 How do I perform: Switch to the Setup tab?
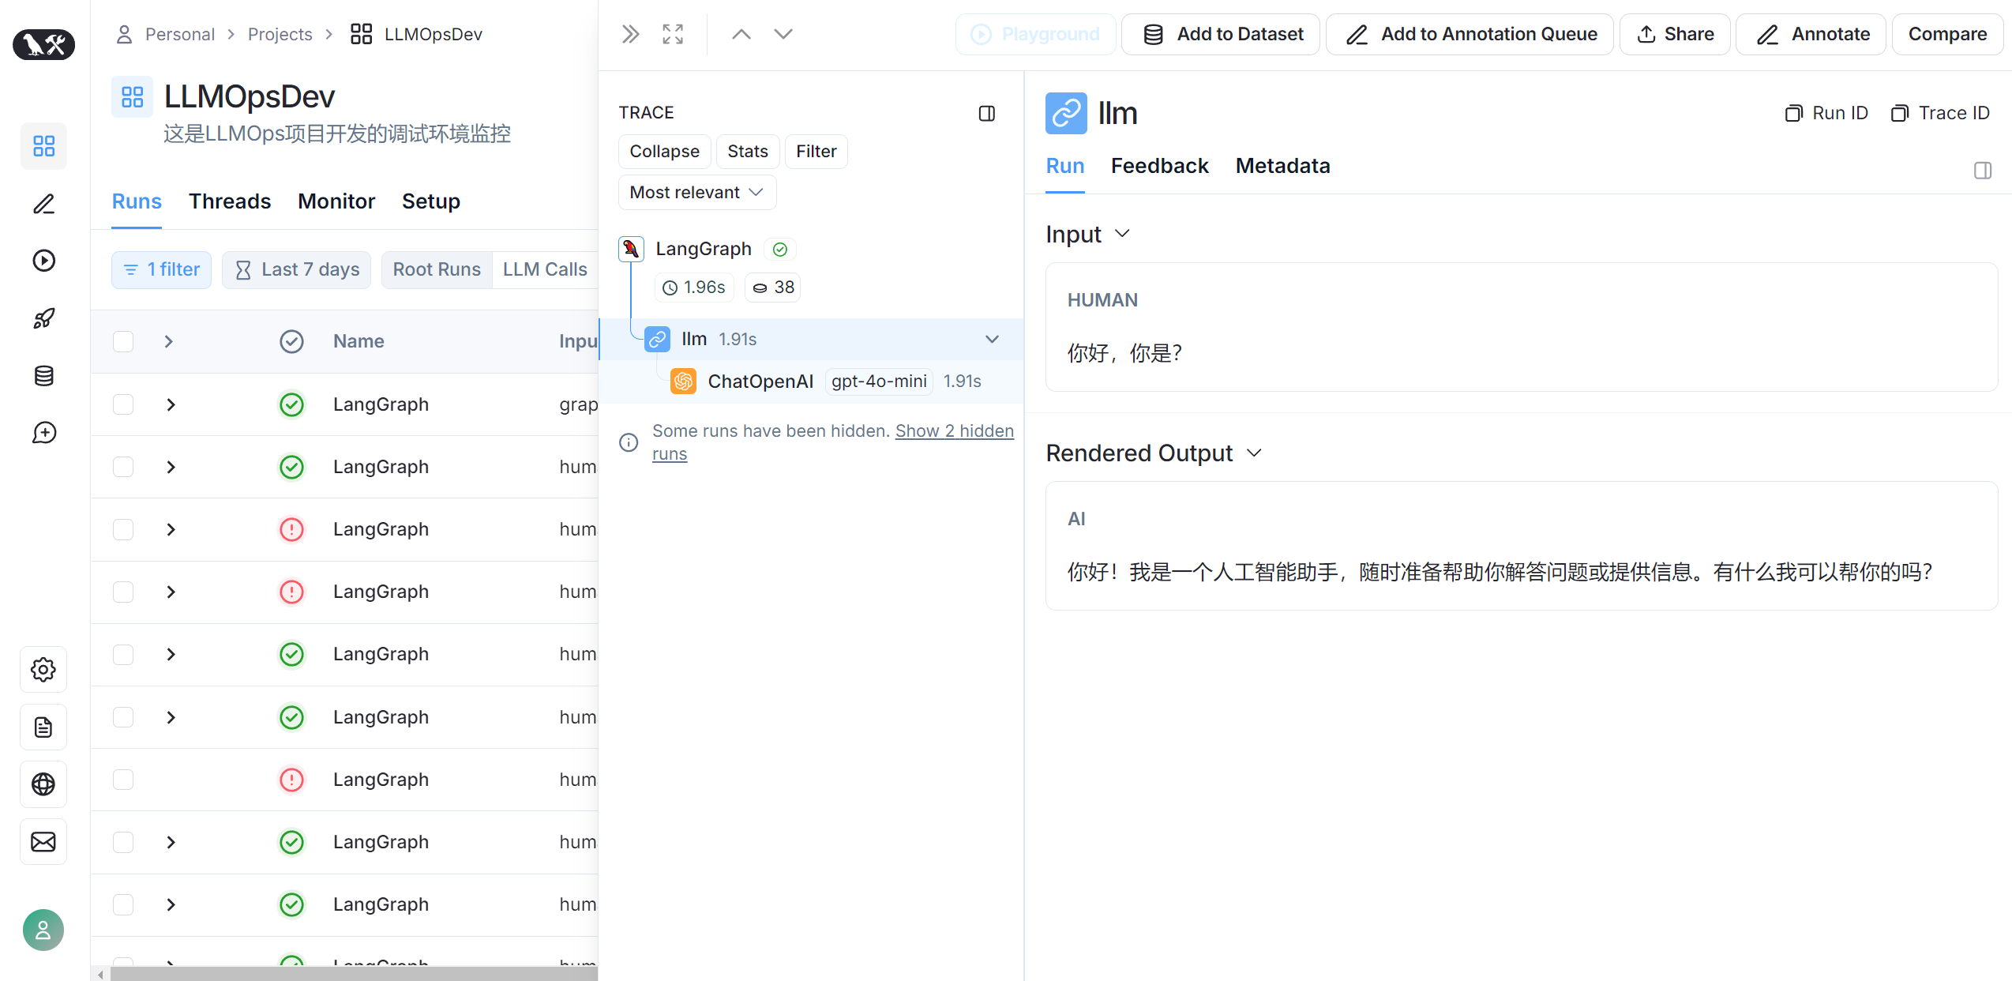point(431,201)
